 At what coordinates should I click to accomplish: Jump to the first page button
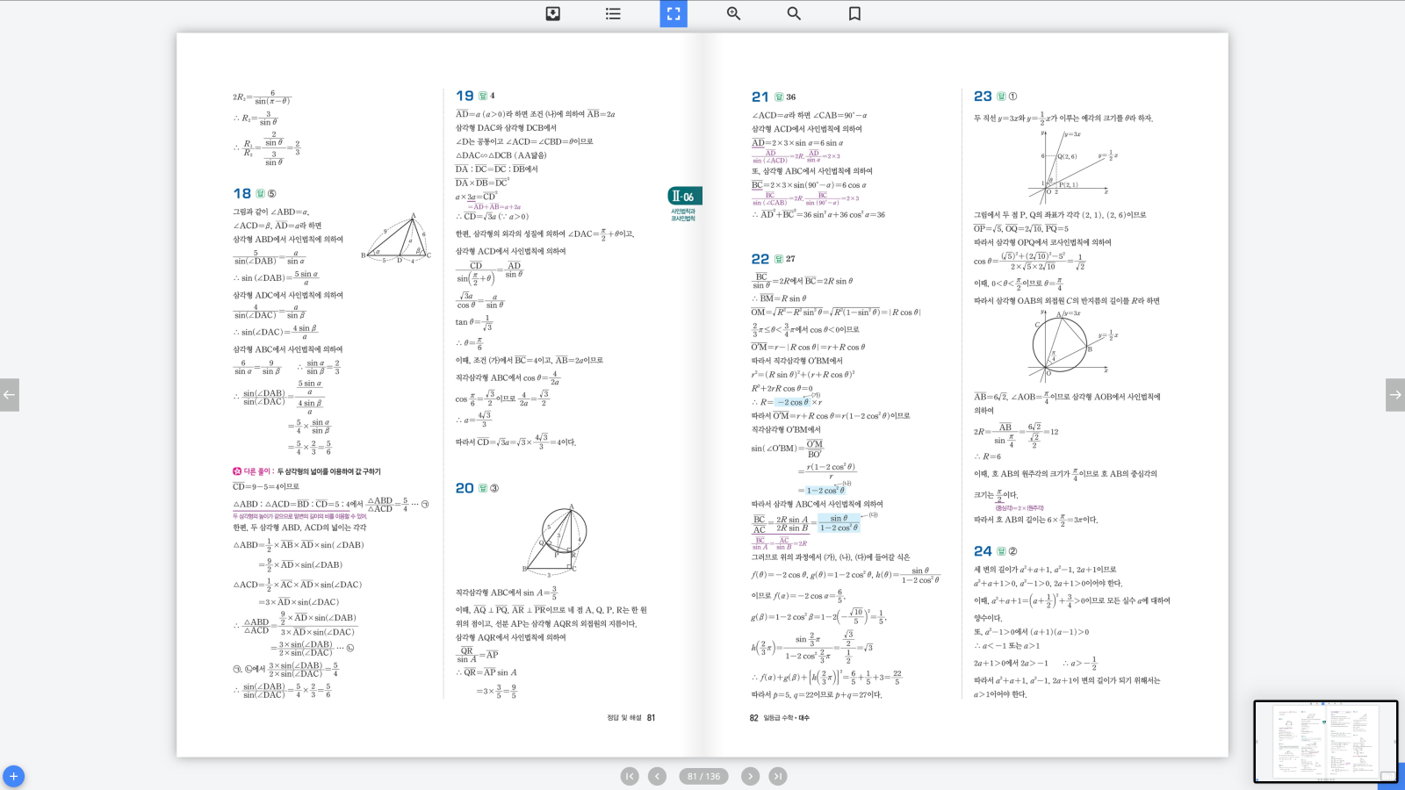(x=630, y=776)
